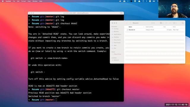Click "Switched to branch 'master'" line

click(44, 96)
